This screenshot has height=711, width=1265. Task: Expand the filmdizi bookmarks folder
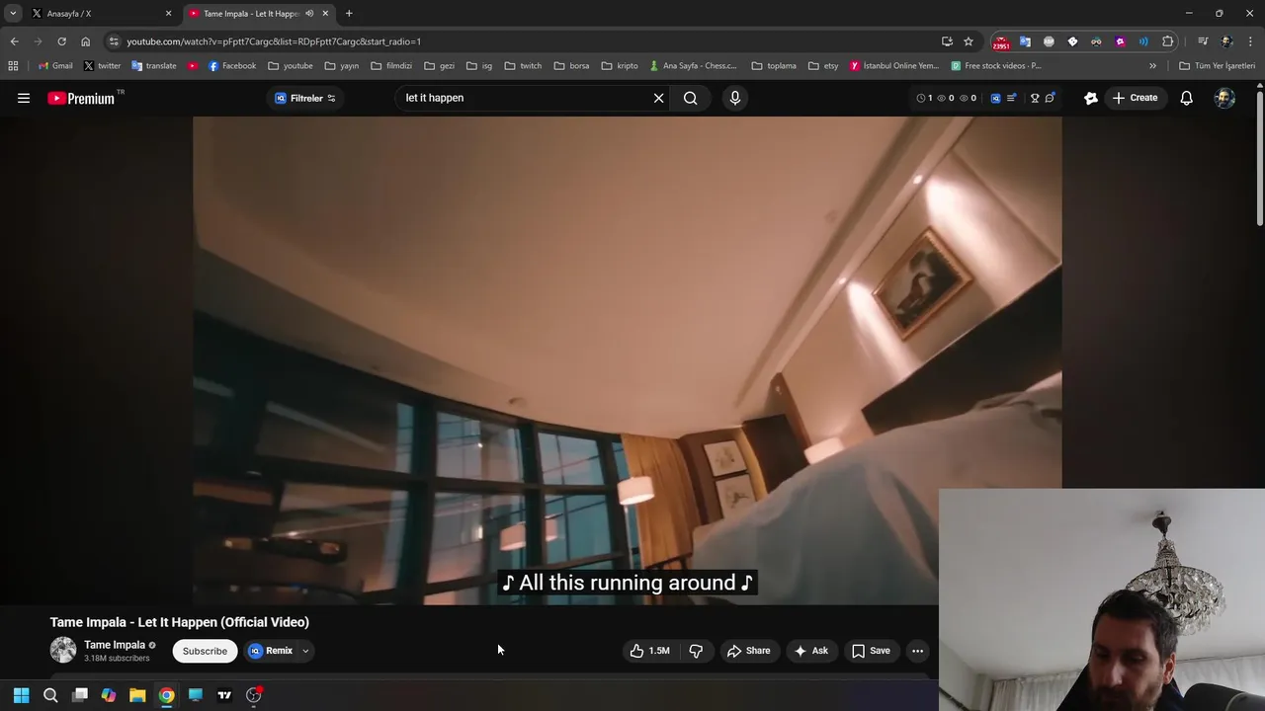coord(391,66)
